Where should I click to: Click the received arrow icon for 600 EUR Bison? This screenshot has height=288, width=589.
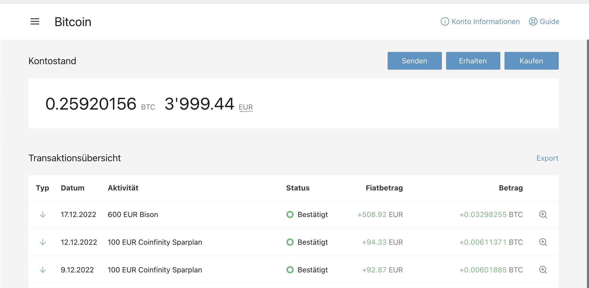[x=43, y=214]
